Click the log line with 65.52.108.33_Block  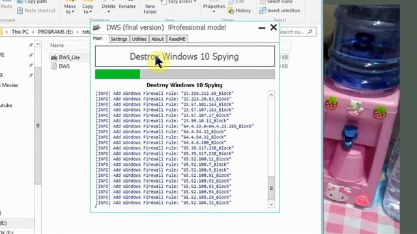click(x=164, y=203)
